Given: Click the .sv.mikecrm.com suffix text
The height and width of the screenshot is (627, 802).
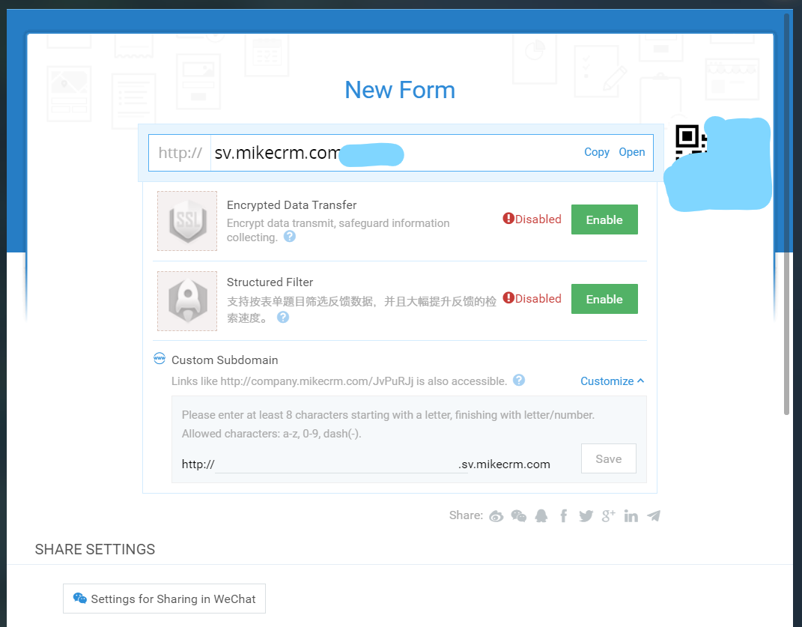Looking at the screenshot, I should click(504, 464).
